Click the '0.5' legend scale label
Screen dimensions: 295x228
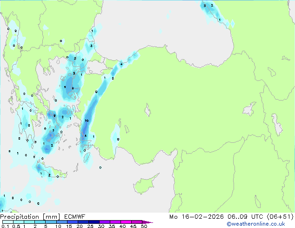pyautogui.click(x=16, y=226)
